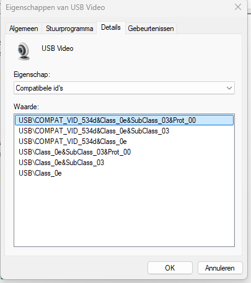Open the Eigenschap dropdown arrow
The width and height of the screenshot is (251, 283).
click(x=229, y=88)
